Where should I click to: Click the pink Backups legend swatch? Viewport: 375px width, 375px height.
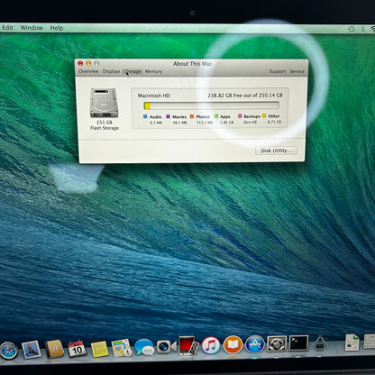pyautogui.click(x=240, y=116)
